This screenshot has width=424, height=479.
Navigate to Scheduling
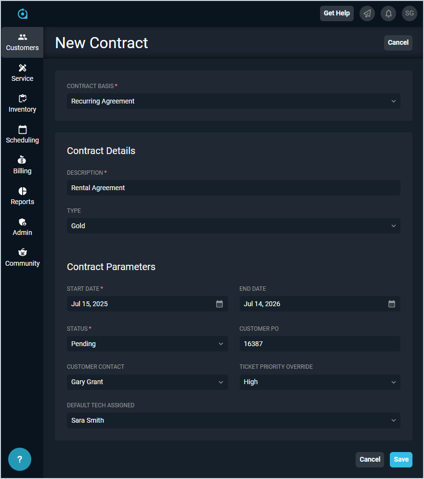(x=23, y=135)
